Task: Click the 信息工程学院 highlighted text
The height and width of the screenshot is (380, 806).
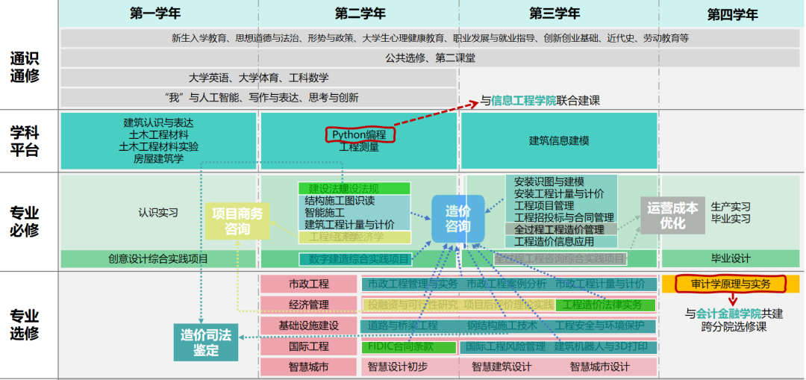Action: (524, 101)
